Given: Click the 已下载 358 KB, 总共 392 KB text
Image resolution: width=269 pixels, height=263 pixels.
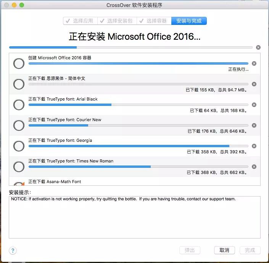Looking at the screenshot, I should pos(217,152).
